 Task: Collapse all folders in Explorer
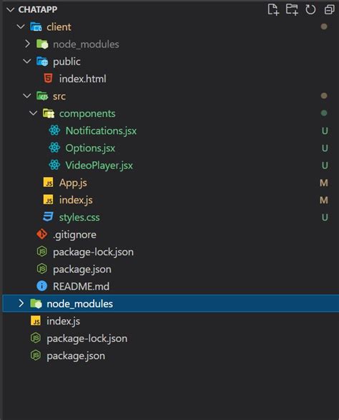pyautogui.click(x=329, y=9)
